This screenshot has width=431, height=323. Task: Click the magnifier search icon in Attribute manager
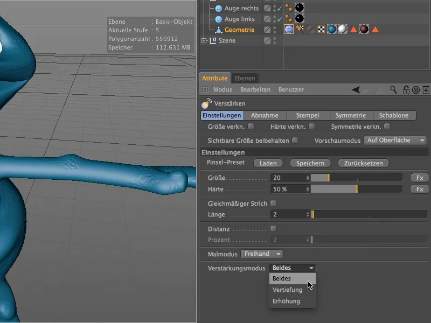(394, 89)
